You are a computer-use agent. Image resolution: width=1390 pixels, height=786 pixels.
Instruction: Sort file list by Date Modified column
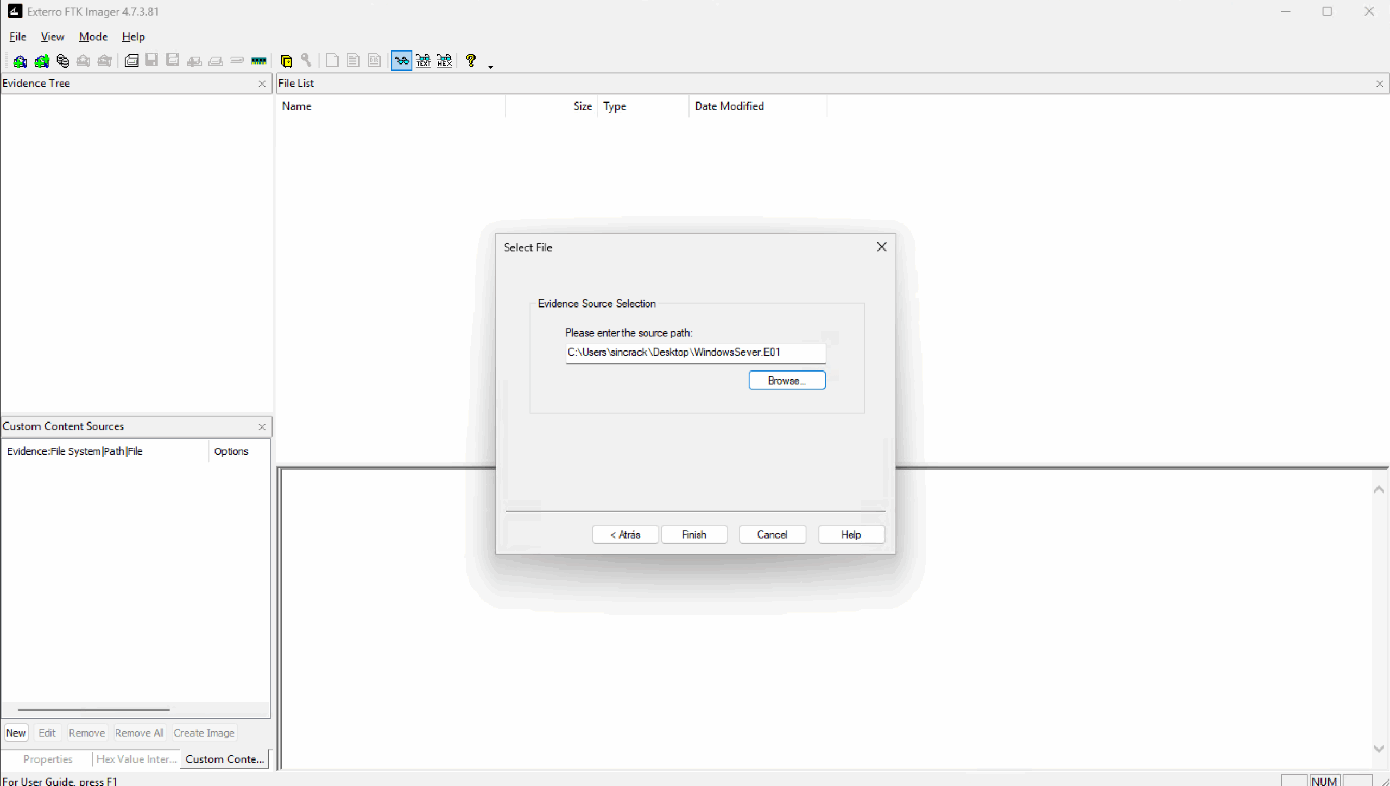(x=759, y=106)
